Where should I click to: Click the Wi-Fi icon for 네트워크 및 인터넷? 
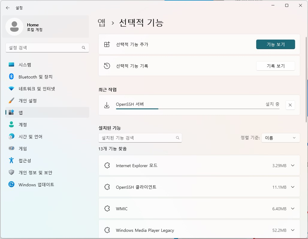11,89
